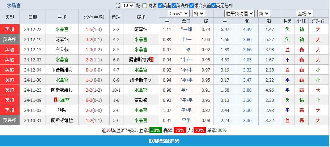The height and width of the screenshot is (147, 330).
Task: Click the green 30% win rate badge
Action: tap(156, 130)
